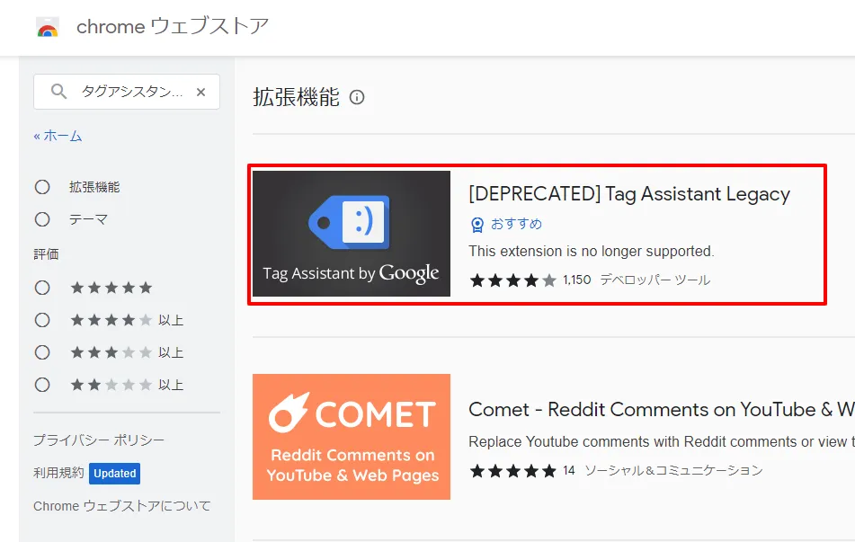
Task: Click the おすすめ badge icon
Action: 477,225
